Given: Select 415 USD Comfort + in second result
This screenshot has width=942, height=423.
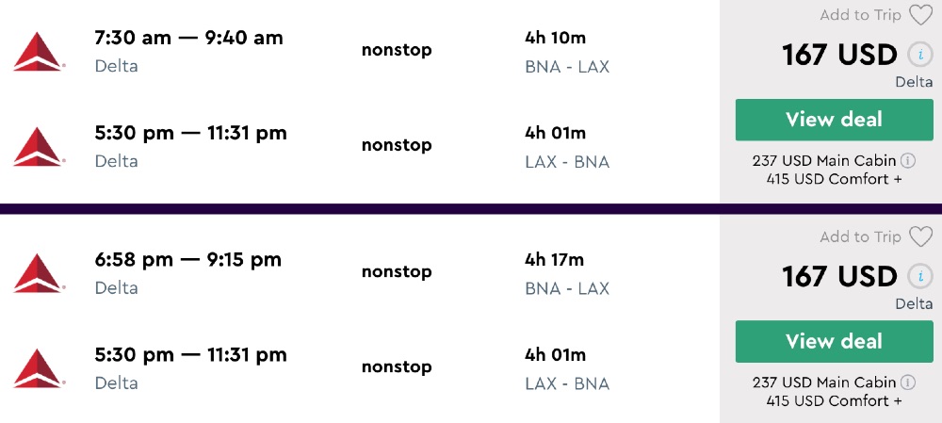Looking at the screenshot, I should [834, 400].
